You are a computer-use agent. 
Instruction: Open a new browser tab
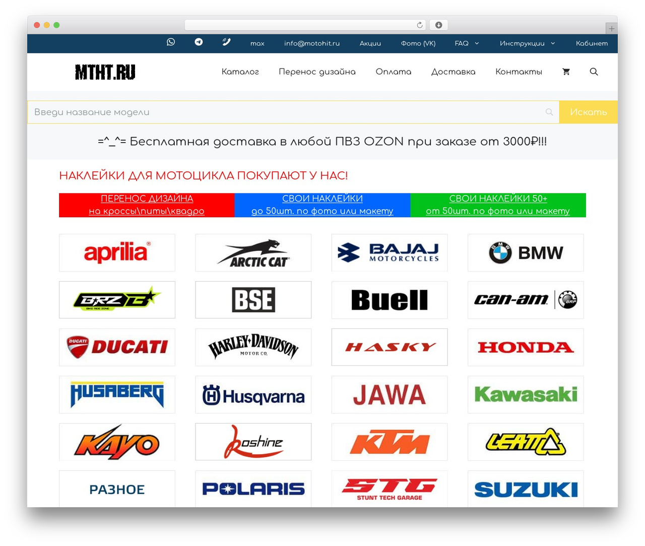pyautogui.click(x=611, y=29)
